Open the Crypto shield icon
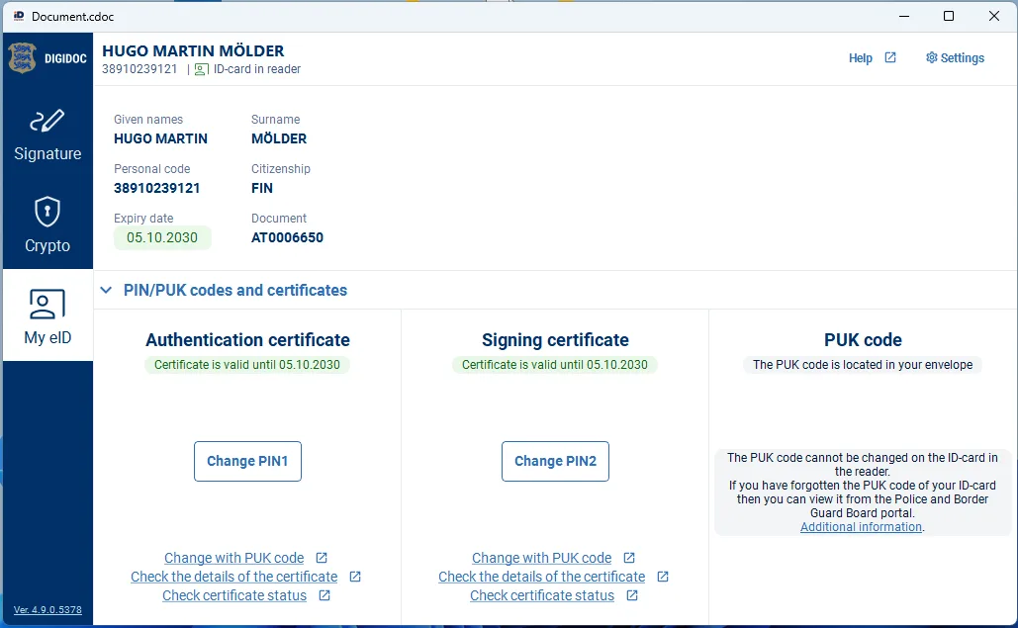This screenshot has height=628, width=1018. (x=47, y=212)
